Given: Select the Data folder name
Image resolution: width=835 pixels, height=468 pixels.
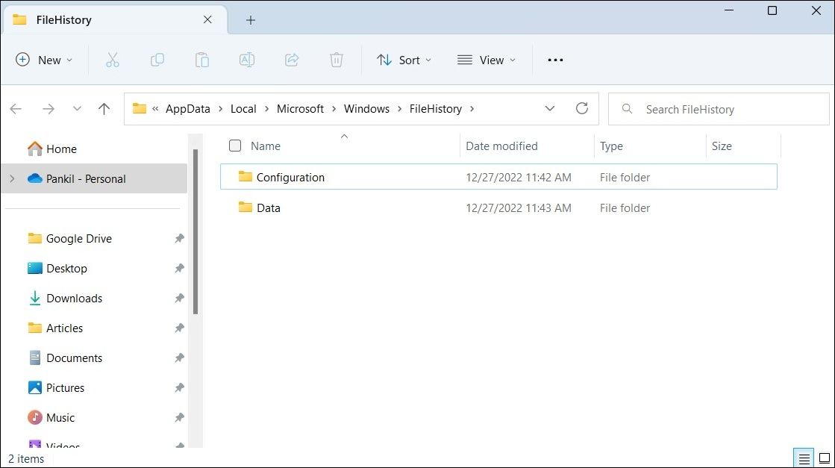Looking at the screenshot, I should (269, 208).
